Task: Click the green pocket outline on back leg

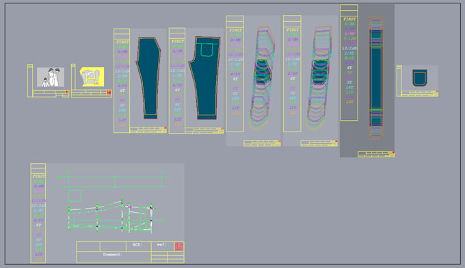Action: tap(207, 50)
